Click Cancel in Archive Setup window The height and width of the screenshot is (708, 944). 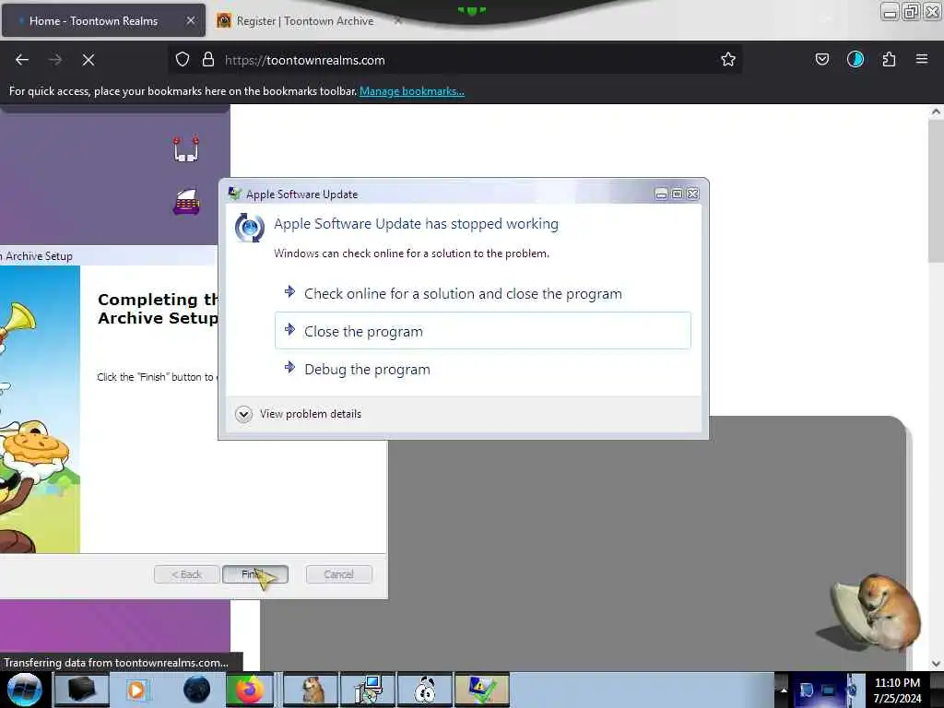[x=339, y=574]
